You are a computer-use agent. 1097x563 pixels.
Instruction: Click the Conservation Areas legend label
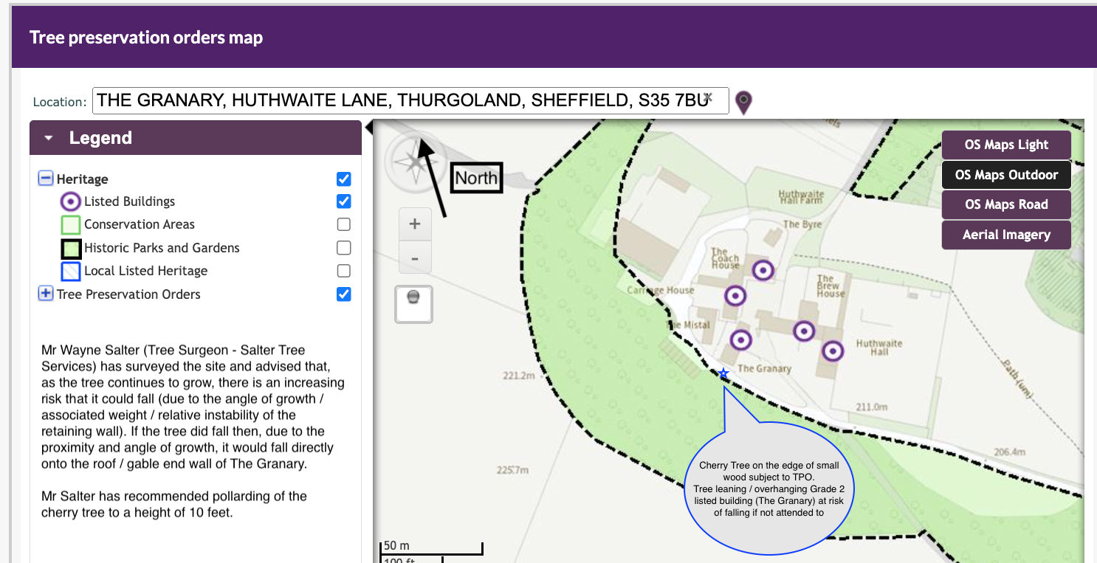point(140,224)
